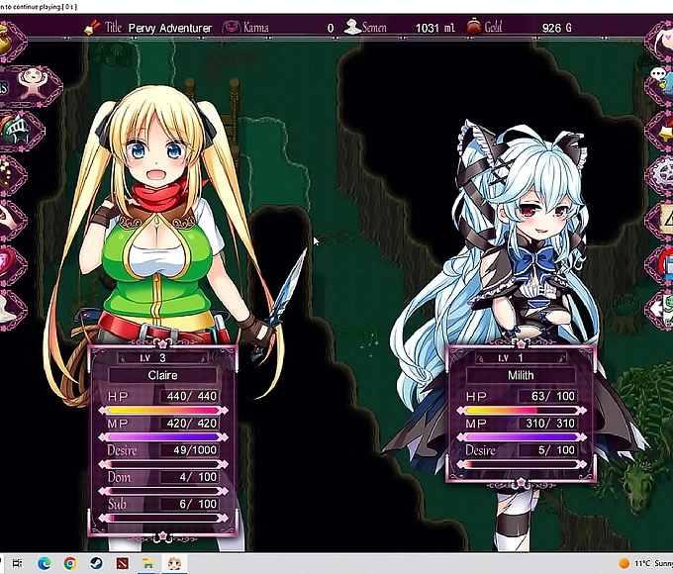The image size is (673, 574).
Task: Click Claire's MP gauge bar
Action: (x=163, y=437)
